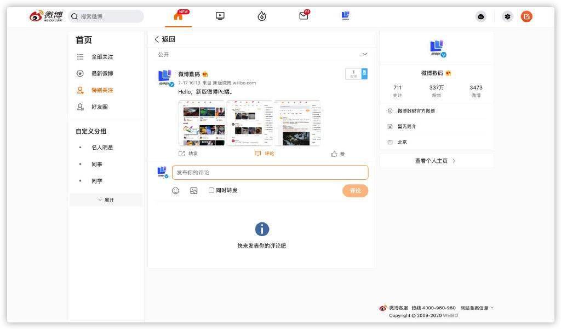Open the hot trending flame icon
The width and height of the screenshot is (561, 329).
[262, 16]
